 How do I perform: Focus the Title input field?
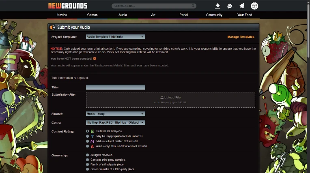pos(116,87)
